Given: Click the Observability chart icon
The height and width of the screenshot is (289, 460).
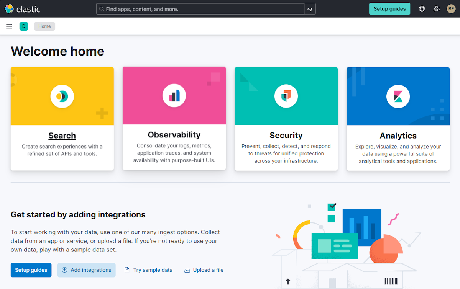Looking at the screenshot, I should click(174, 95).
